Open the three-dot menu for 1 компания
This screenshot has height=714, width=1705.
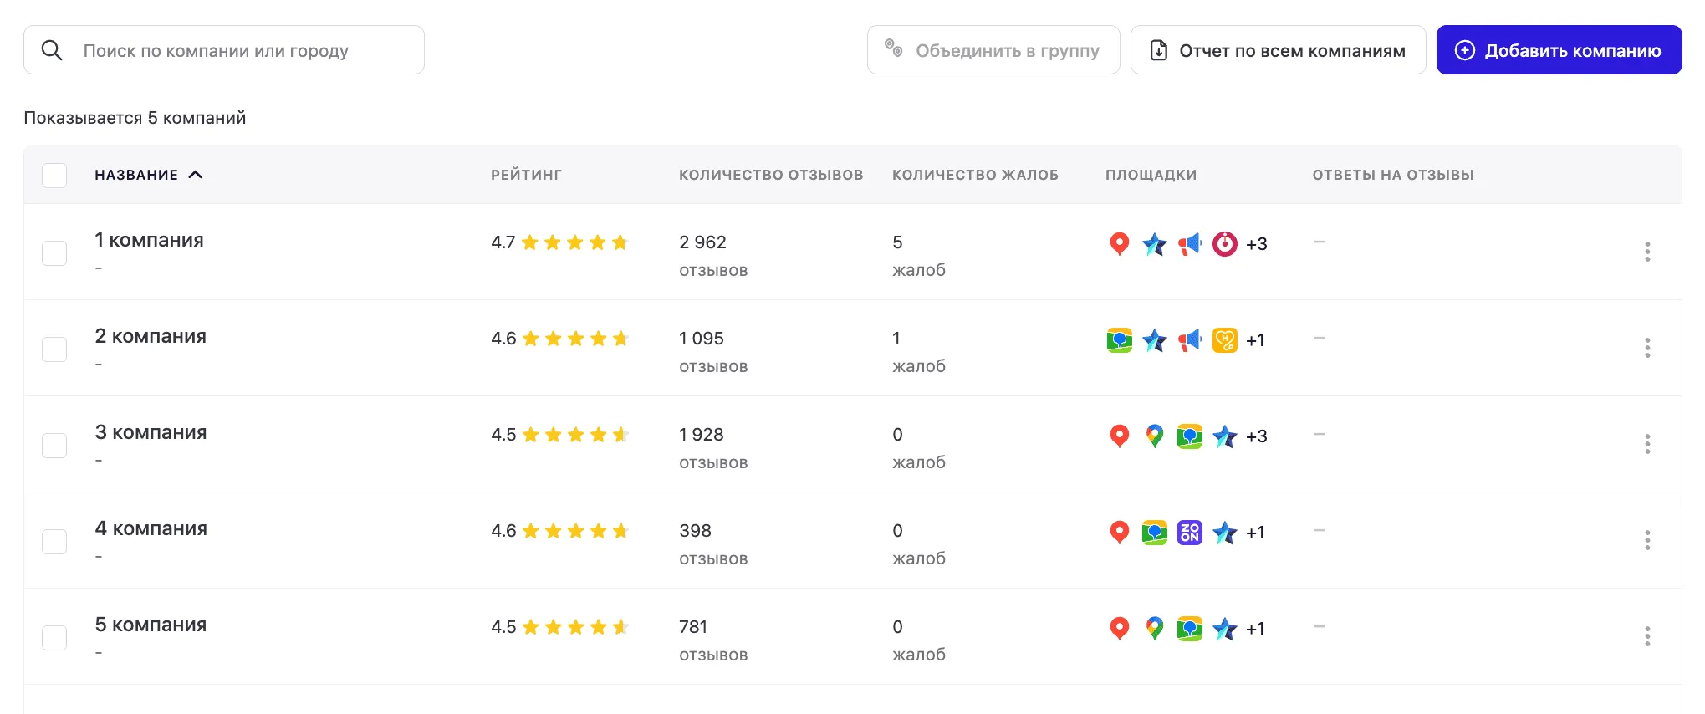click(x=1647, y=252)
